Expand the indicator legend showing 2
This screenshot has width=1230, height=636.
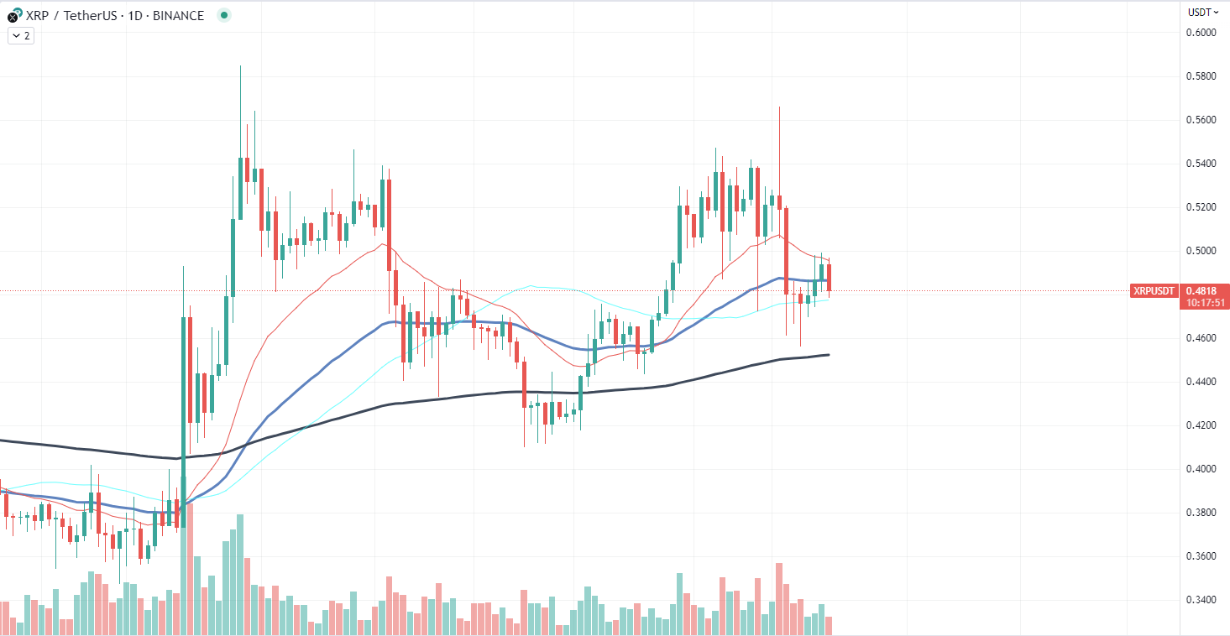coord(21,36)
